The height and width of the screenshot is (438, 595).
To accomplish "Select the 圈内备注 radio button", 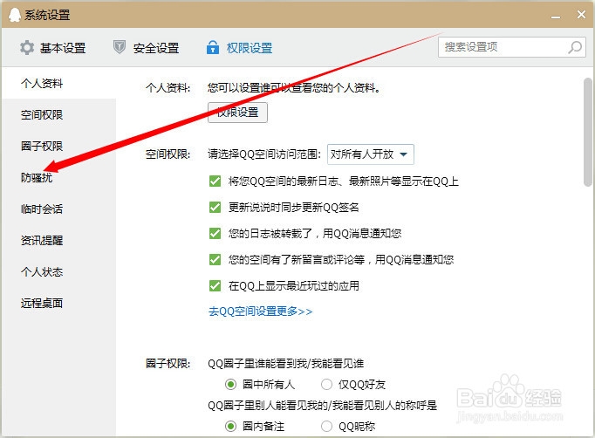I will pos(230,427).
